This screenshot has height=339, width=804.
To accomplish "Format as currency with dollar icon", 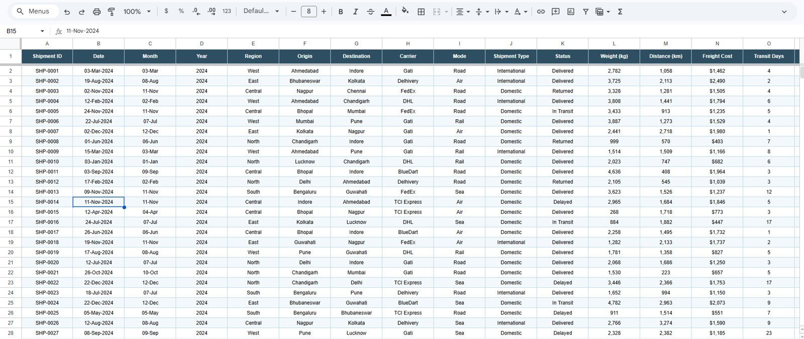I will tap(166, 11).
